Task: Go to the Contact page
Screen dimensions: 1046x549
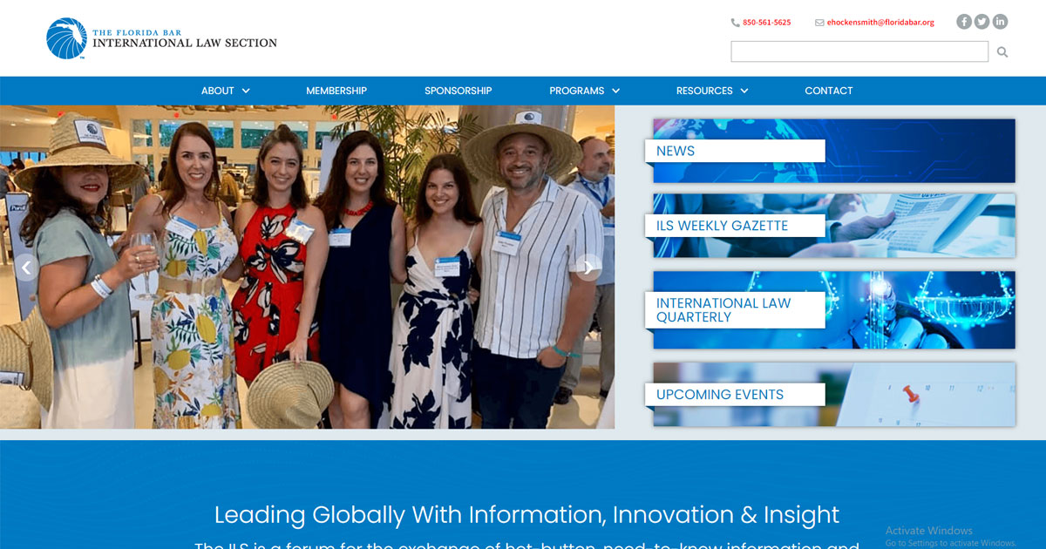Action: tap(828, 91)
